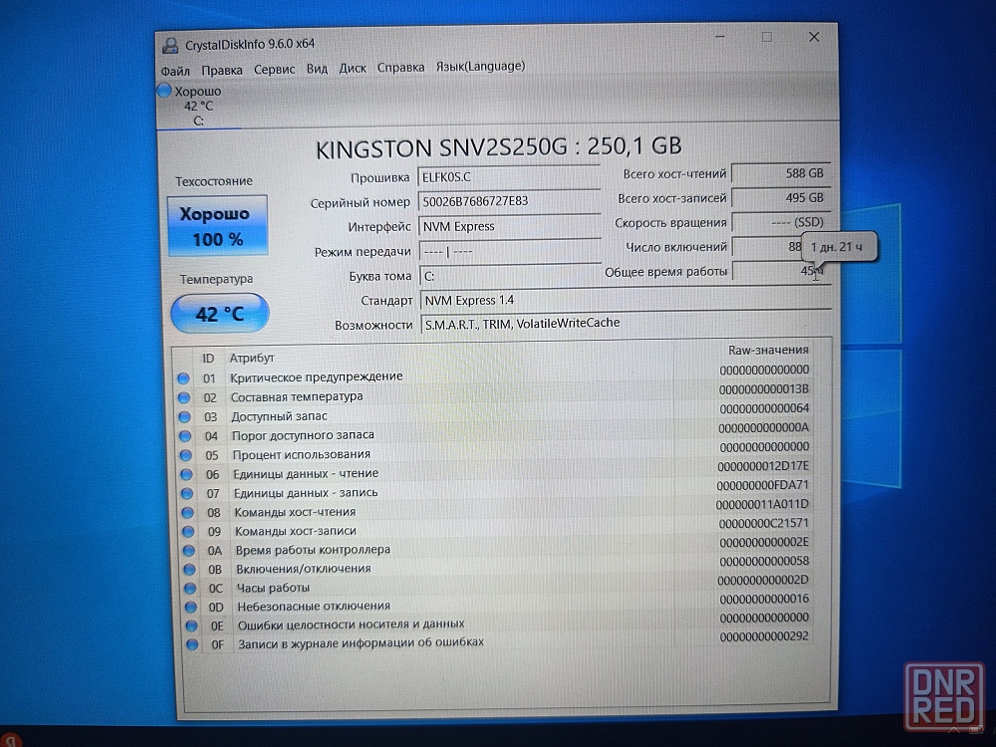Viewport: 996px width, 747px height.
Task: Select row Критическое предупреждение
Action: coord(493,374)
